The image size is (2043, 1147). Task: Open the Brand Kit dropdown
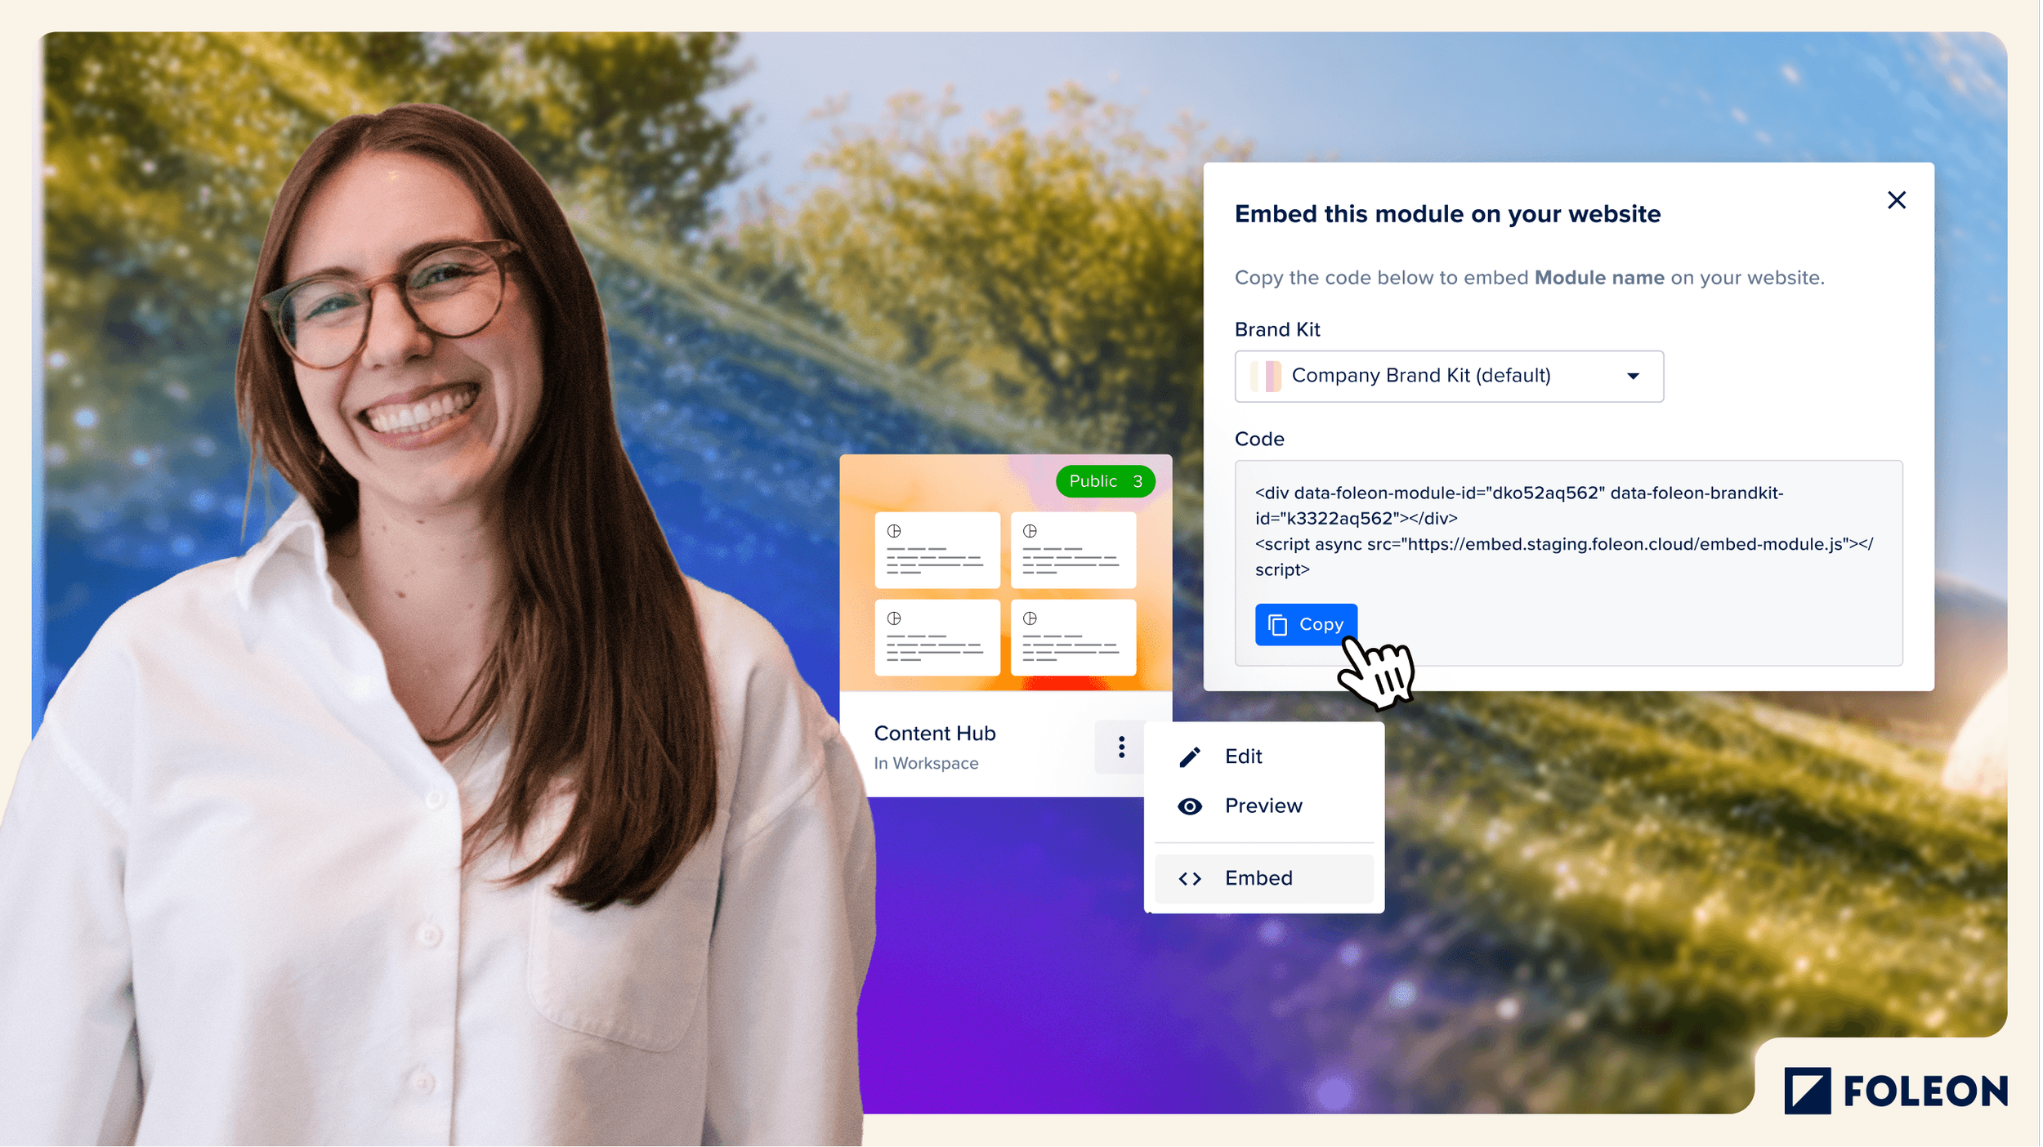click(x=1451, y=377)
